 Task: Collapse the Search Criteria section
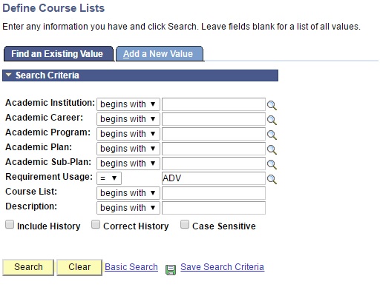click(8, 75)
